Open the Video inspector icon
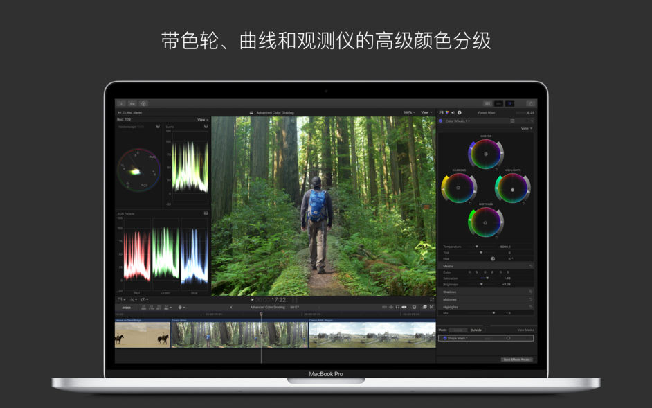652x408 pixels. [x=441, y=112]
